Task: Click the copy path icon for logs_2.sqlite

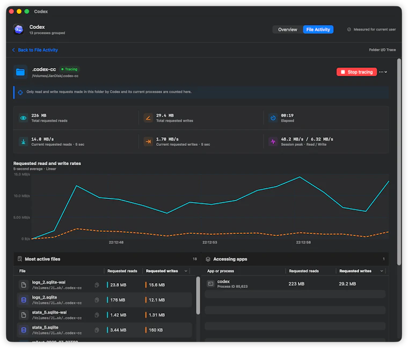Action: [97, 300]
